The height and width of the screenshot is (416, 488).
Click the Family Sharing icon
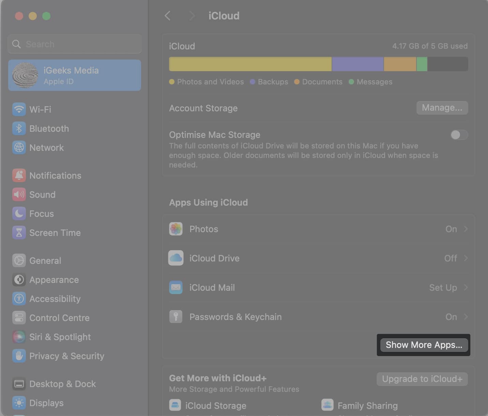tap(327, 405)
